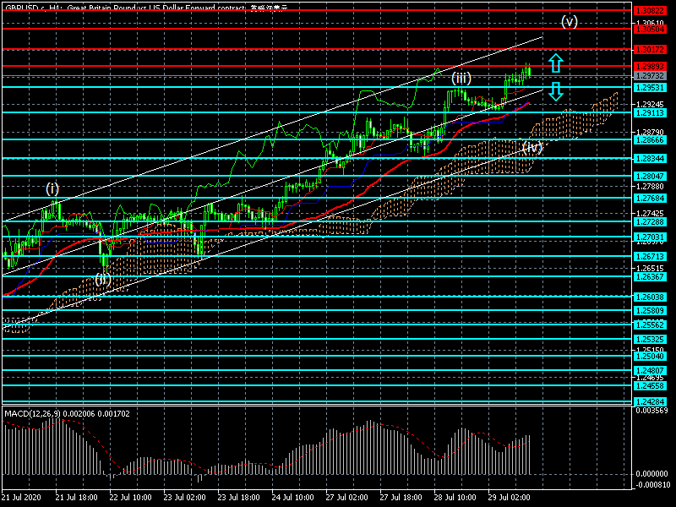Select the wave (iv) label

532,147
